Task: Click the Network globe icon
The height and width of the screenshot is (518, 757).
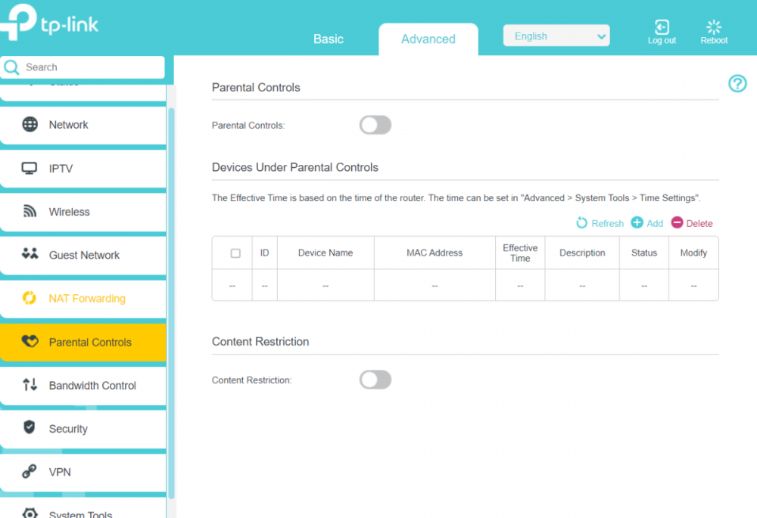Action: tap(30, 125)
